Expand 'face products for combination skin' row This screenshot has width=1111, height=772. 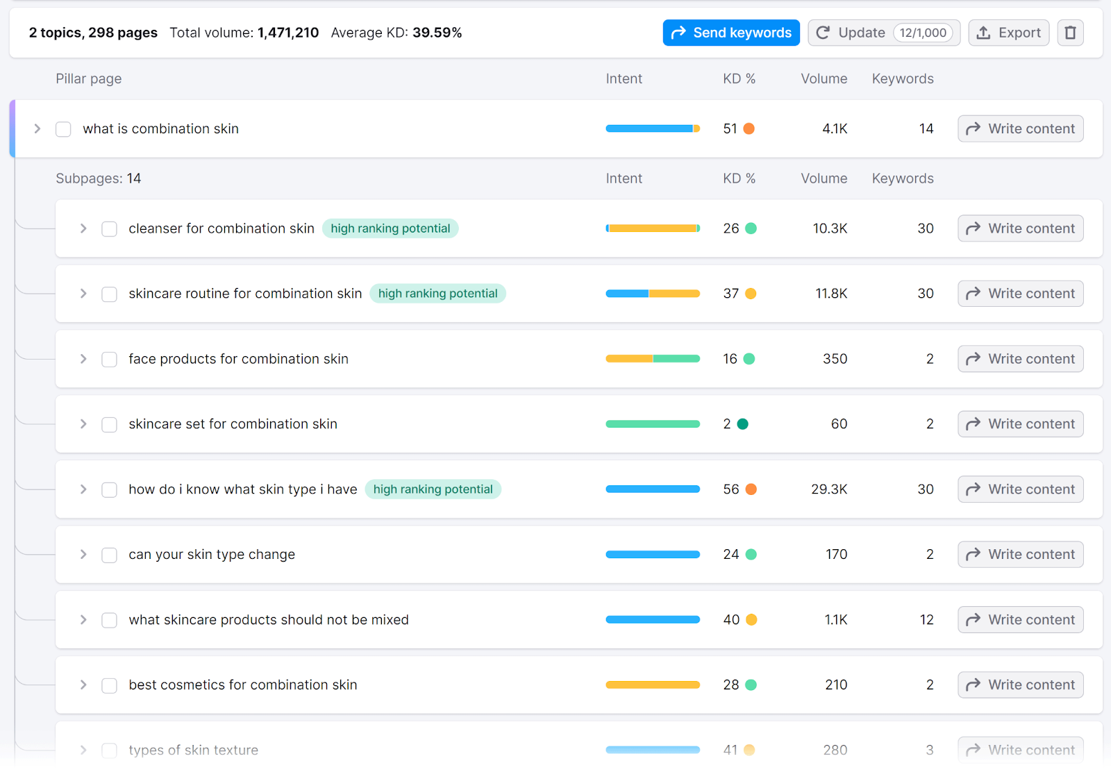click(x=83, y=359)
